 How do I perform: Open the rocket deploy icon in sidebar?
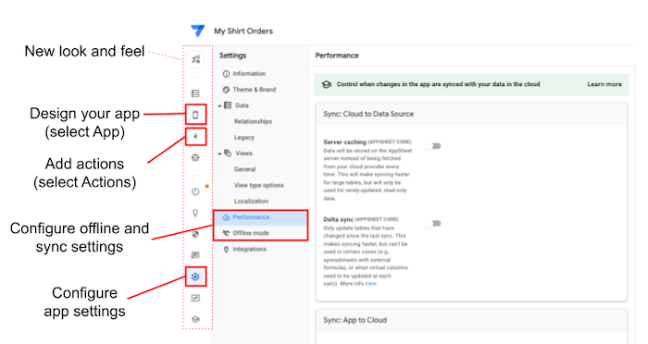click(195, 59)
